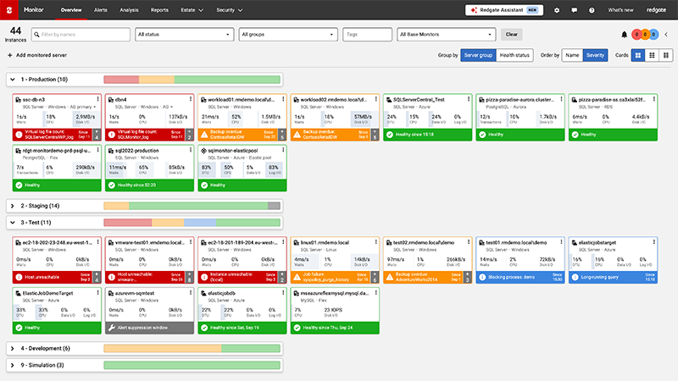The image size is (678, 381).
Task: Click the Production group health status bar
Action: 192,80
